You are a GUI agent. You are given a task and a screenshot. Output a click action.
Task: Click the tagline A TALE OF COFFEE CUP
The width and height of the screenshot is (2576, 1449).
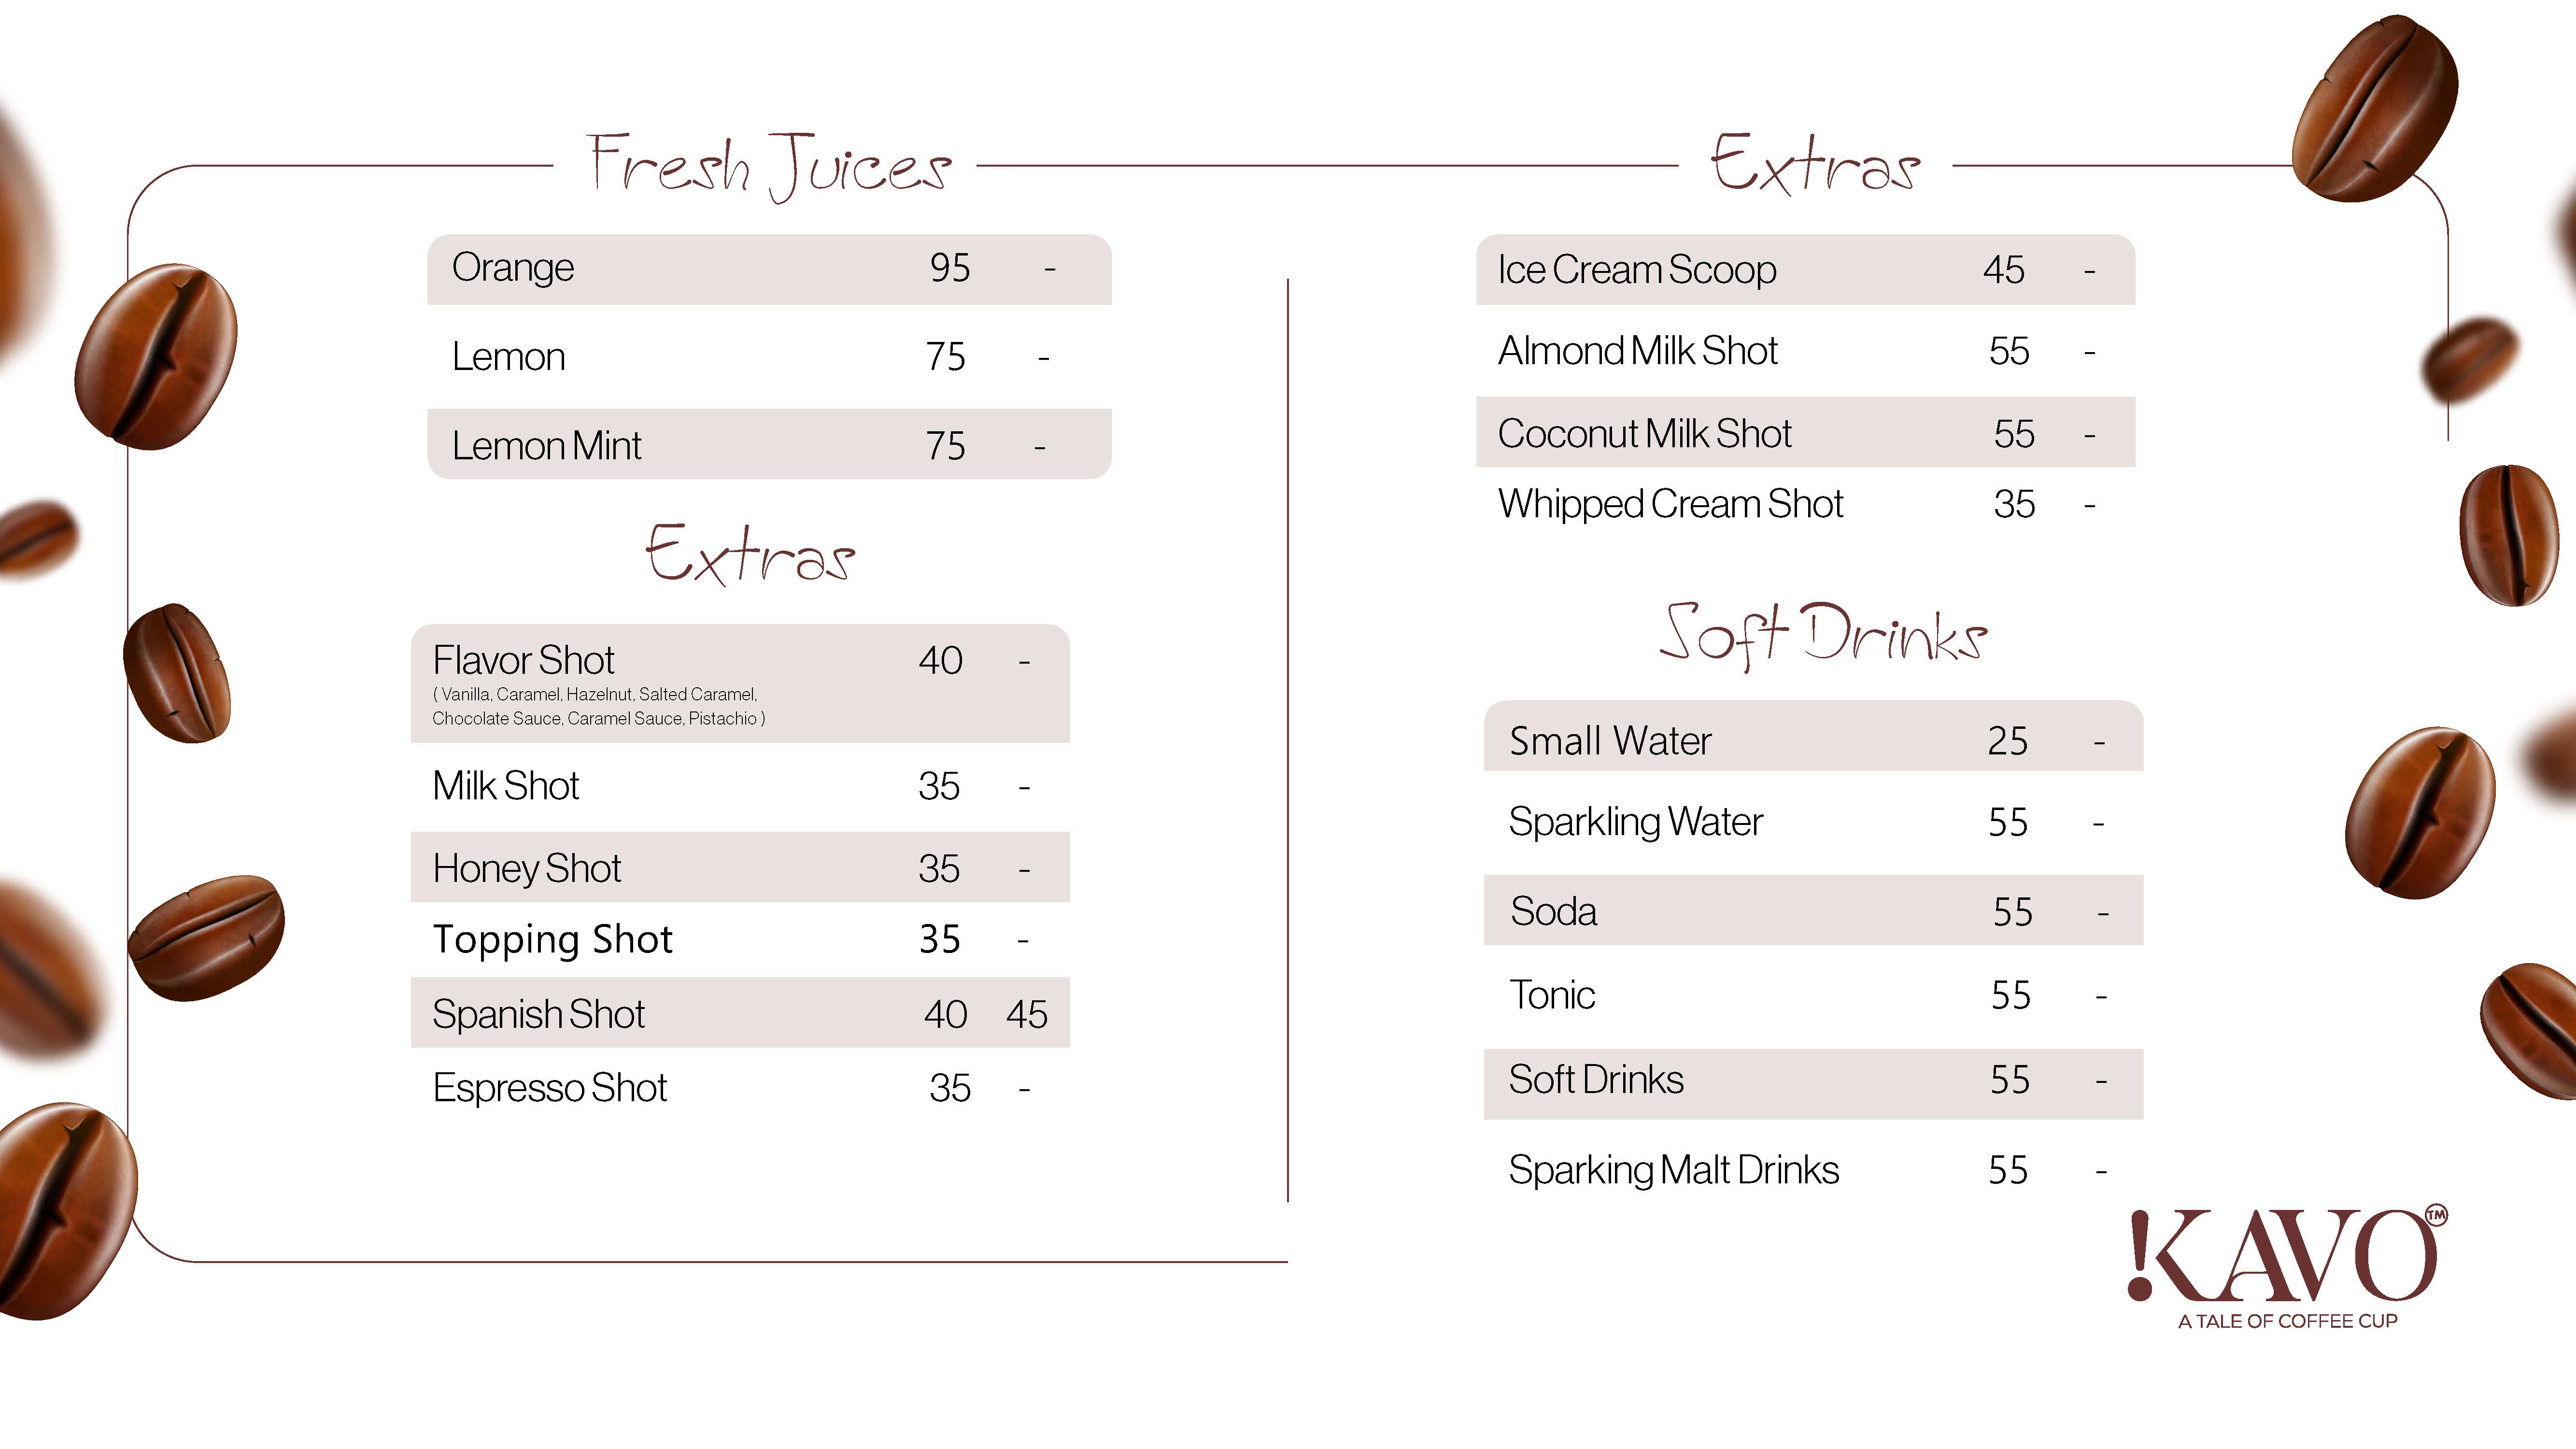2287,1321
